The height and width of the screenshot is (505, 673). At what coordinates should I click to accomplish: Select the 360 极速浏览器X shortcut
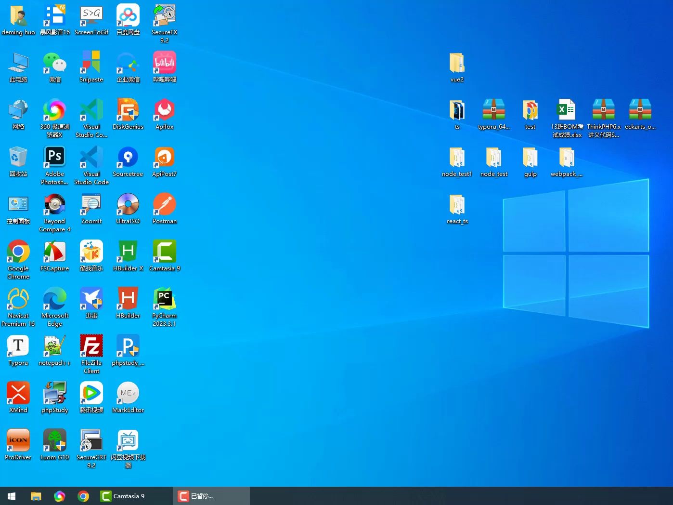(x=55, y=119)
